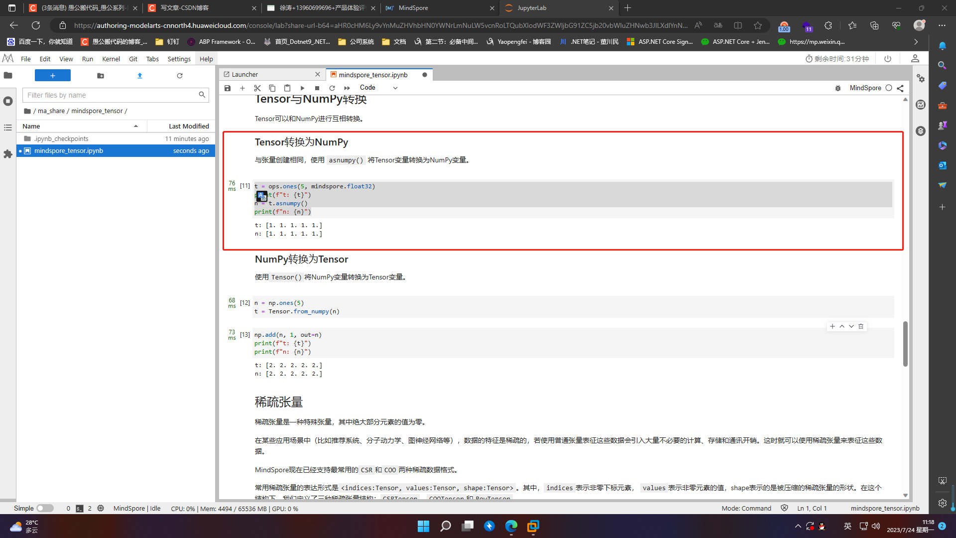Toggle Simple interface mode switch
This screenshot has width=956, height=538.
click(x=45, y=509)
